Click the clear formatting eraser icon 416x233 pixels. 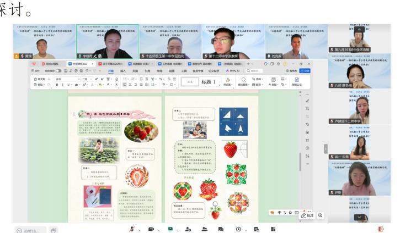click(x=116, y=79)
